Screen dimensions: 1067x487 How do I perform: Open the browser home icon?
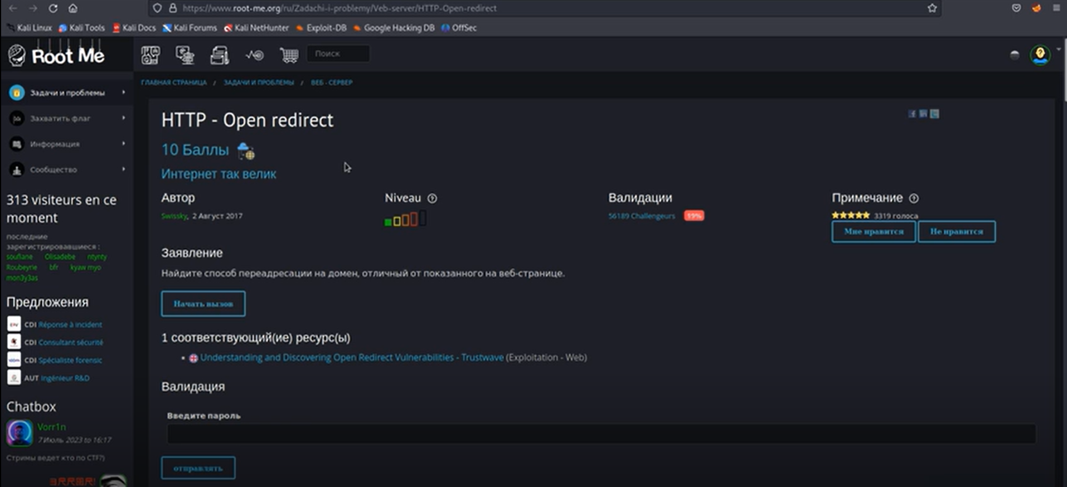coord(73,8)
